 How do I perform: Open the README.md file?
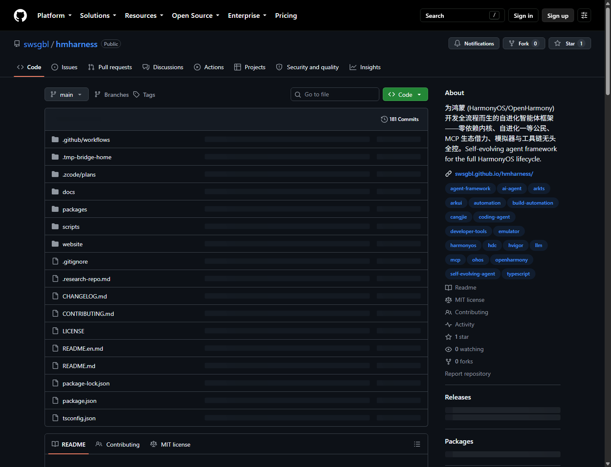click(x=79, y=366)
